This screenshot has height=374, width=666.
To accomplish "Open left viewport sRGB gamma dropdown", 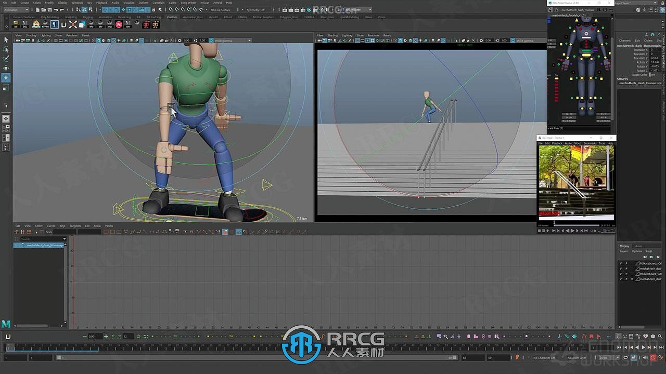I will pos(229,41).
